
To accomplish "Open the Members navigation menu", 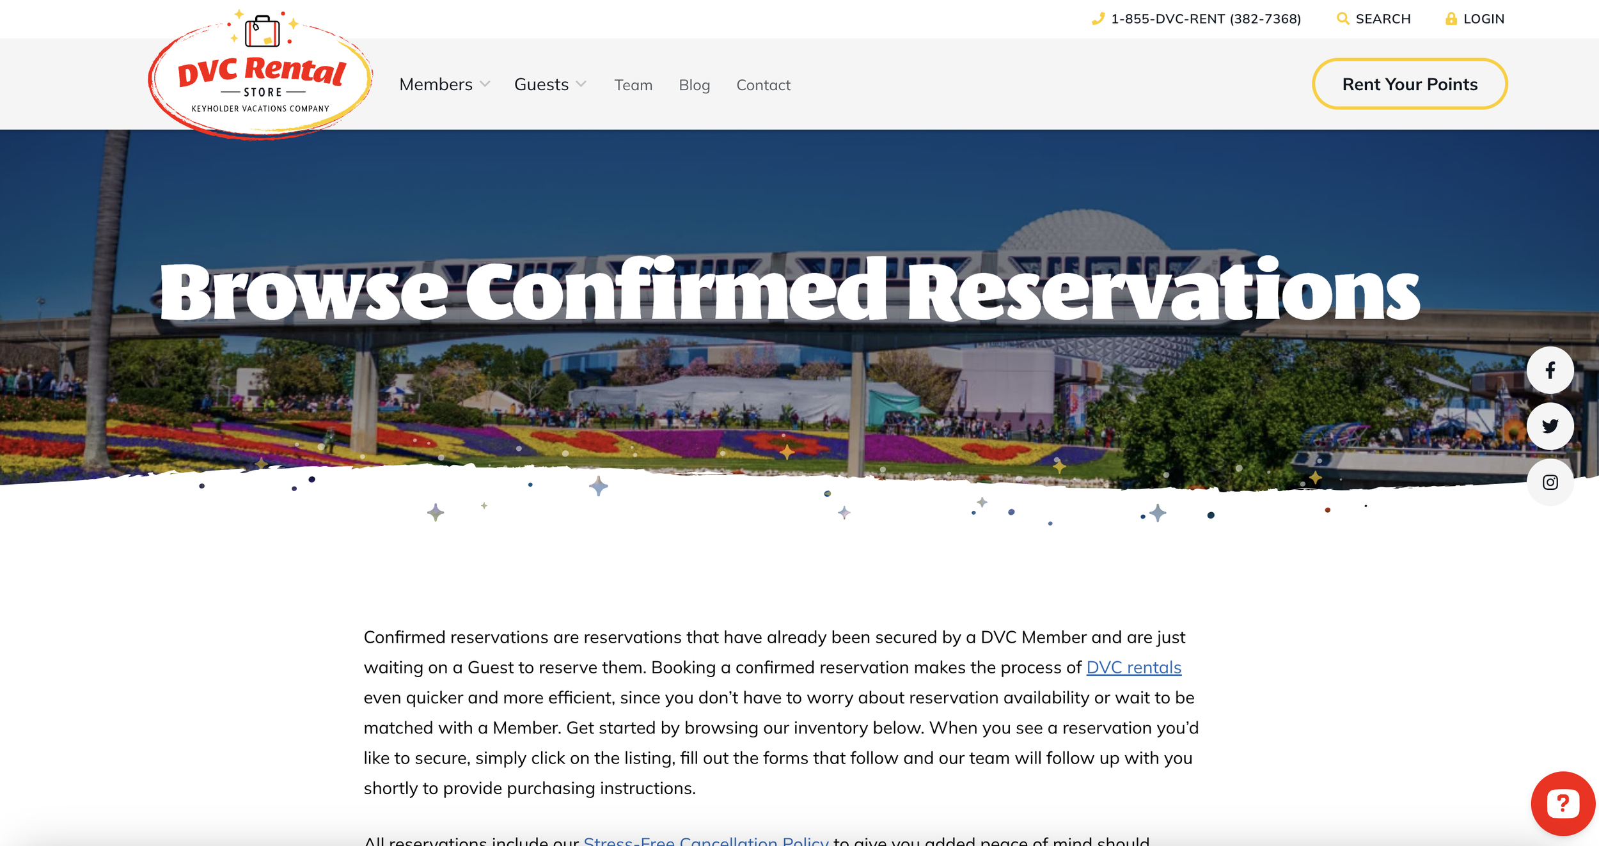I will [436, 84].
